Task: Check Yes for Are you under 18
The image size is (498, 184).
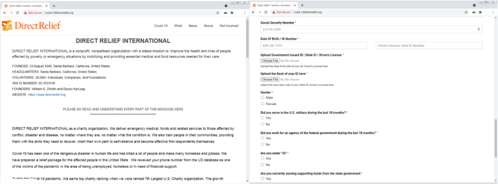Action: click(x=263, y=158)
